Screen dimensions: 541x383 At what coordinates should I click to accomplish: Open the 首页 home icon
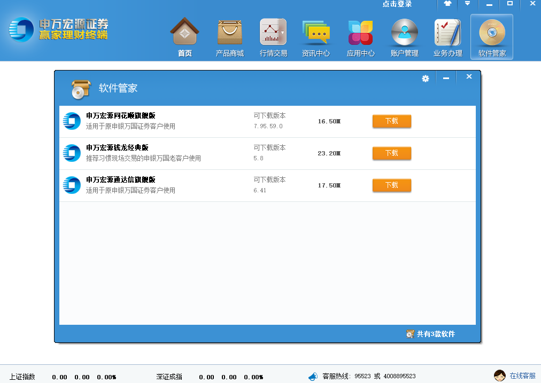(184, 32)
